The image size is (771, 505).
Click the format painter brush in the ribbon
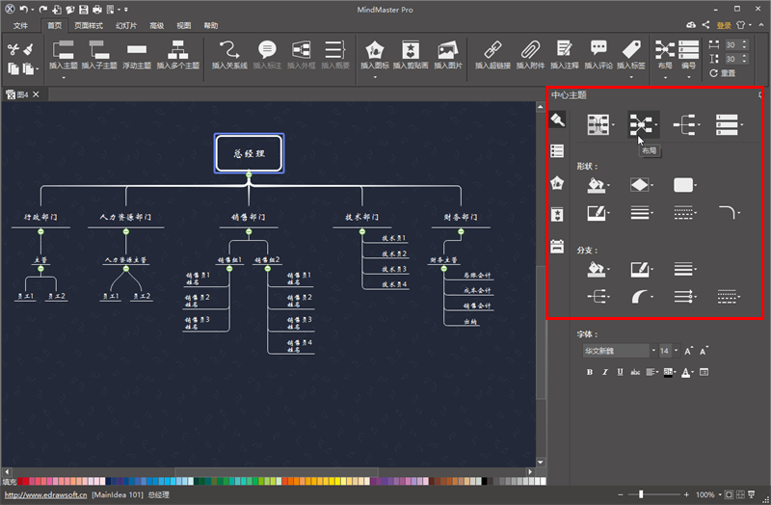click(x=29, y=49)
